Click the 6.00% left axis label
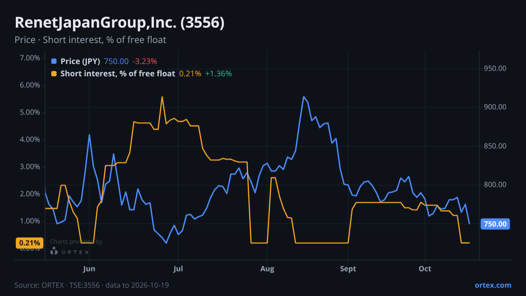526x296 pixels. point(30,85)
